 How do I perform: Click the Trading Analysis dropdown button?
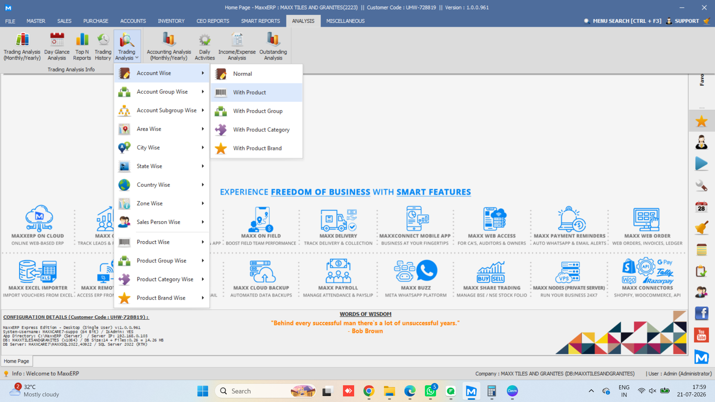127,47
